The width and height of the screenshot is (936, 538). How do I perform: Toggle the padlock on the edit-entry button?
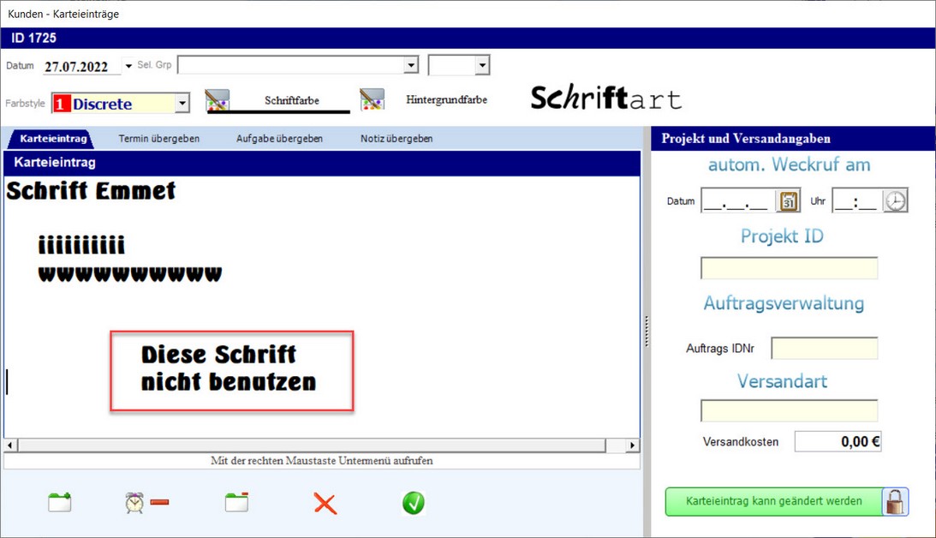click(896, 502)
